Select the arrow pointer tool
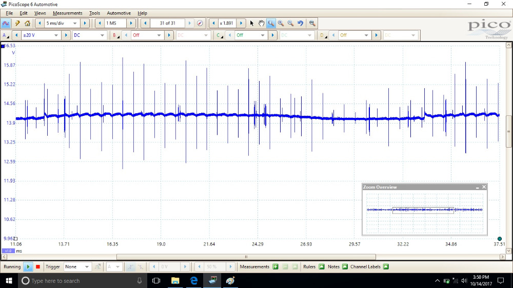 pyautogui.click(x=251, y=23)
